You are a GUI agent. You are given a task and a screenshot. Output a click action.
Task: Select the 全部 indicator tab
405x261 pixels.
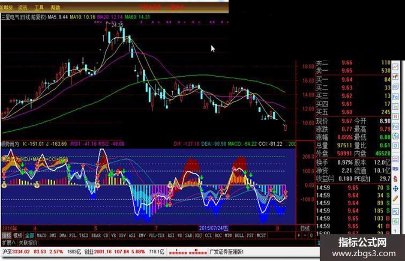tap(30, 235)
